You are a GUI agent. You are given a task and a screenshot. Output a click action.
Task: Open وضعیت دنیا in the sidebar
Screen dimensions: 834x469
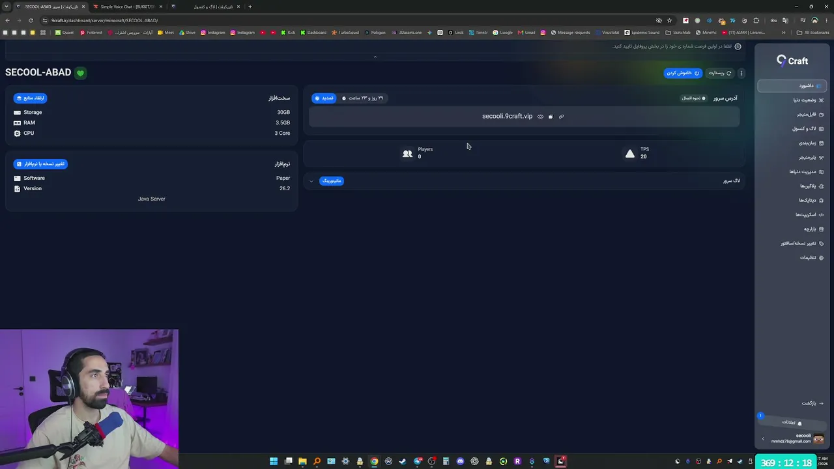(x=808, y=100)
